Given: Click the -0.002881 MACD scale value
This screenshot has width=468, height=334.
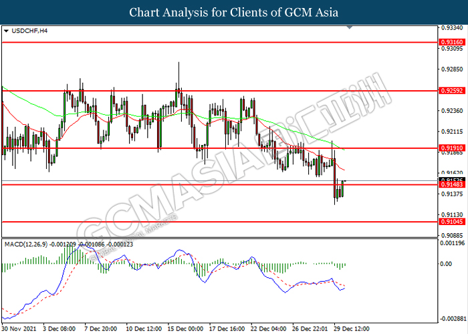Looking at the screenshot, I should [x=452, y=319].
